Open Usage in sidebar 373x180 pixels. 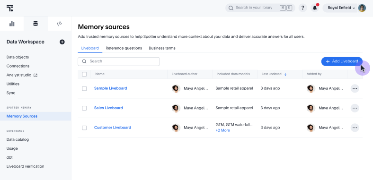click(x=12, y=148)
